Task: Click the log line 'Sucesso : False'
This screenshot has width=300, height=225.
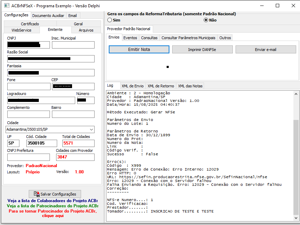Action: [132, 154]
